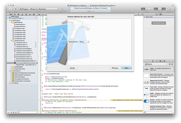The width and height of the screenshot is (181, 123).
Task: Click the Stop button in toolbar
Action: [16, 9]
